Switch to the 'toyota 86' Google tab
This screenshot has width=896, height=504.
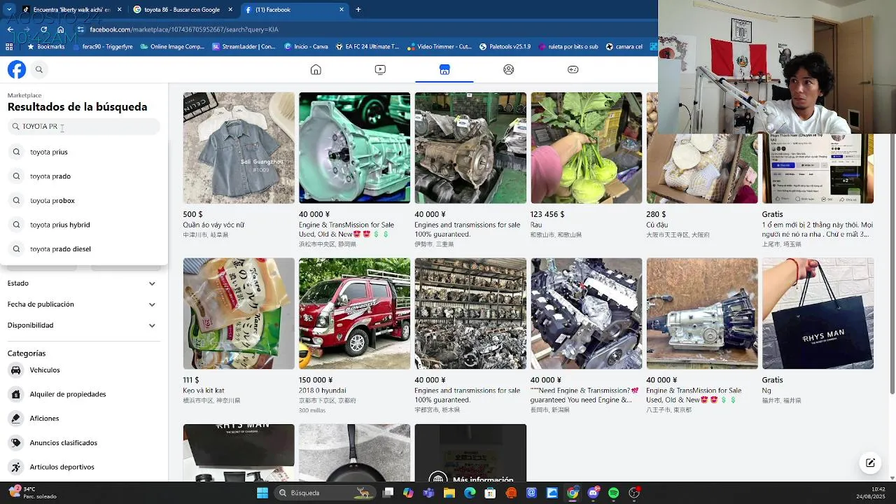tap(182, 10)
